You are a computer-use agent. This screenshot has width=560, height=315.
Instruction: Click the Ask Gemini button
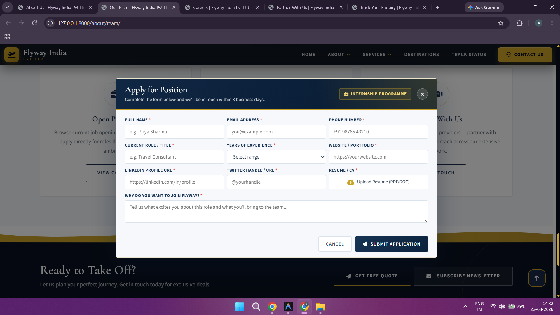point(484,7)
